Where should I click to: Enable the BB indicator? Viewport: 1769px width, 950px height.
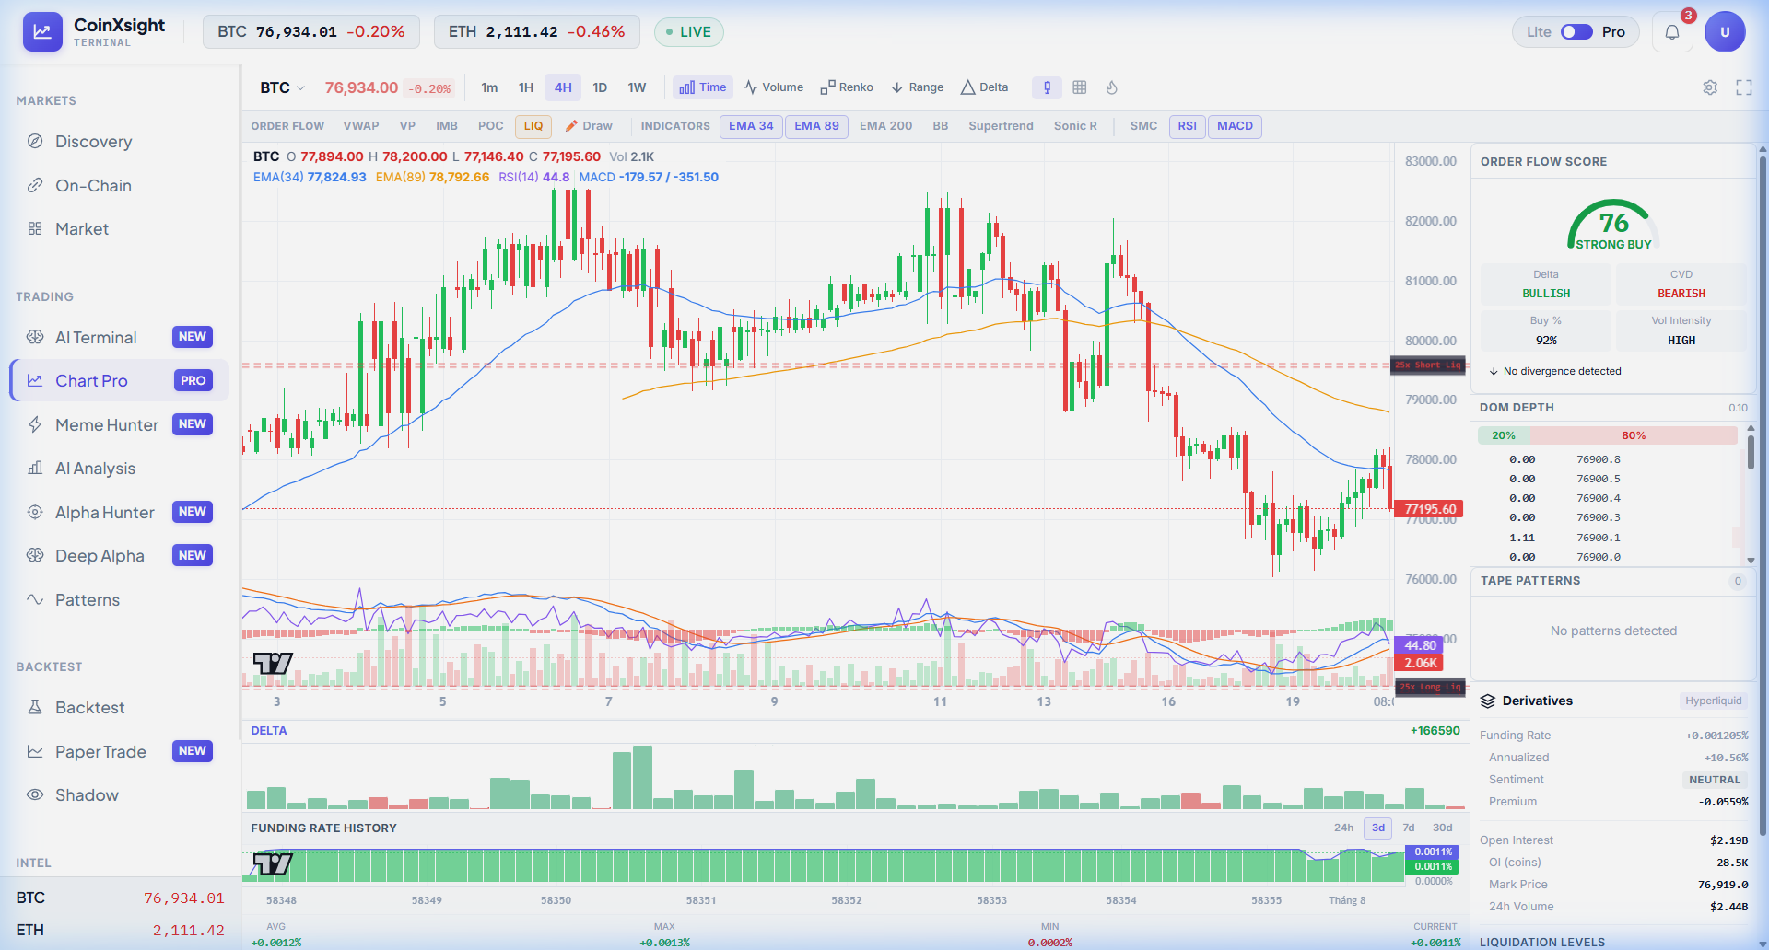[x=941, y=126]
